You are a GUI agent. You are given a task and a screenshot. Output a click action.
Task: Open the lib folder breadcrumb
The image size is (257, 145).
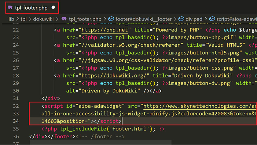click(x=11, y=19)
